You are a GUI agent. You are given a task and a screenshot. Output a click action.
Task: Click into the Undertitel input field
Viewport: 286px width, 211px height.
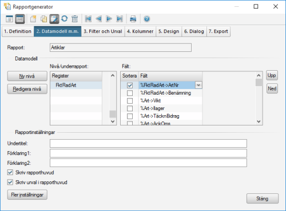click(x=148, y=143)
